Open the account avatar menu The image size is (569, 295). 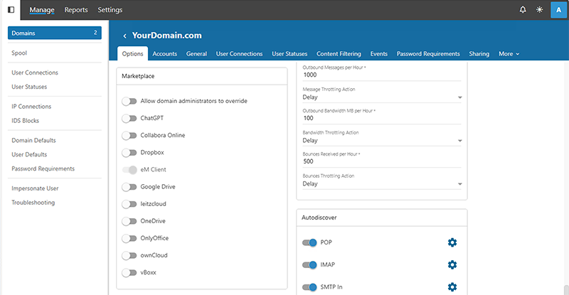(x=558, y=10)
